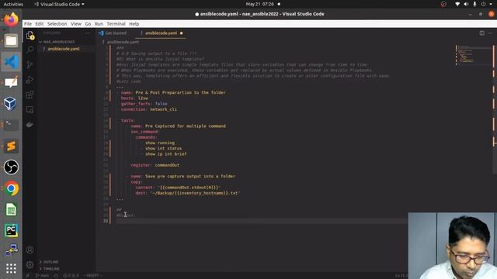497x279 pixels.
Task: Expand the TIMELINE panel
Action: 51,269
